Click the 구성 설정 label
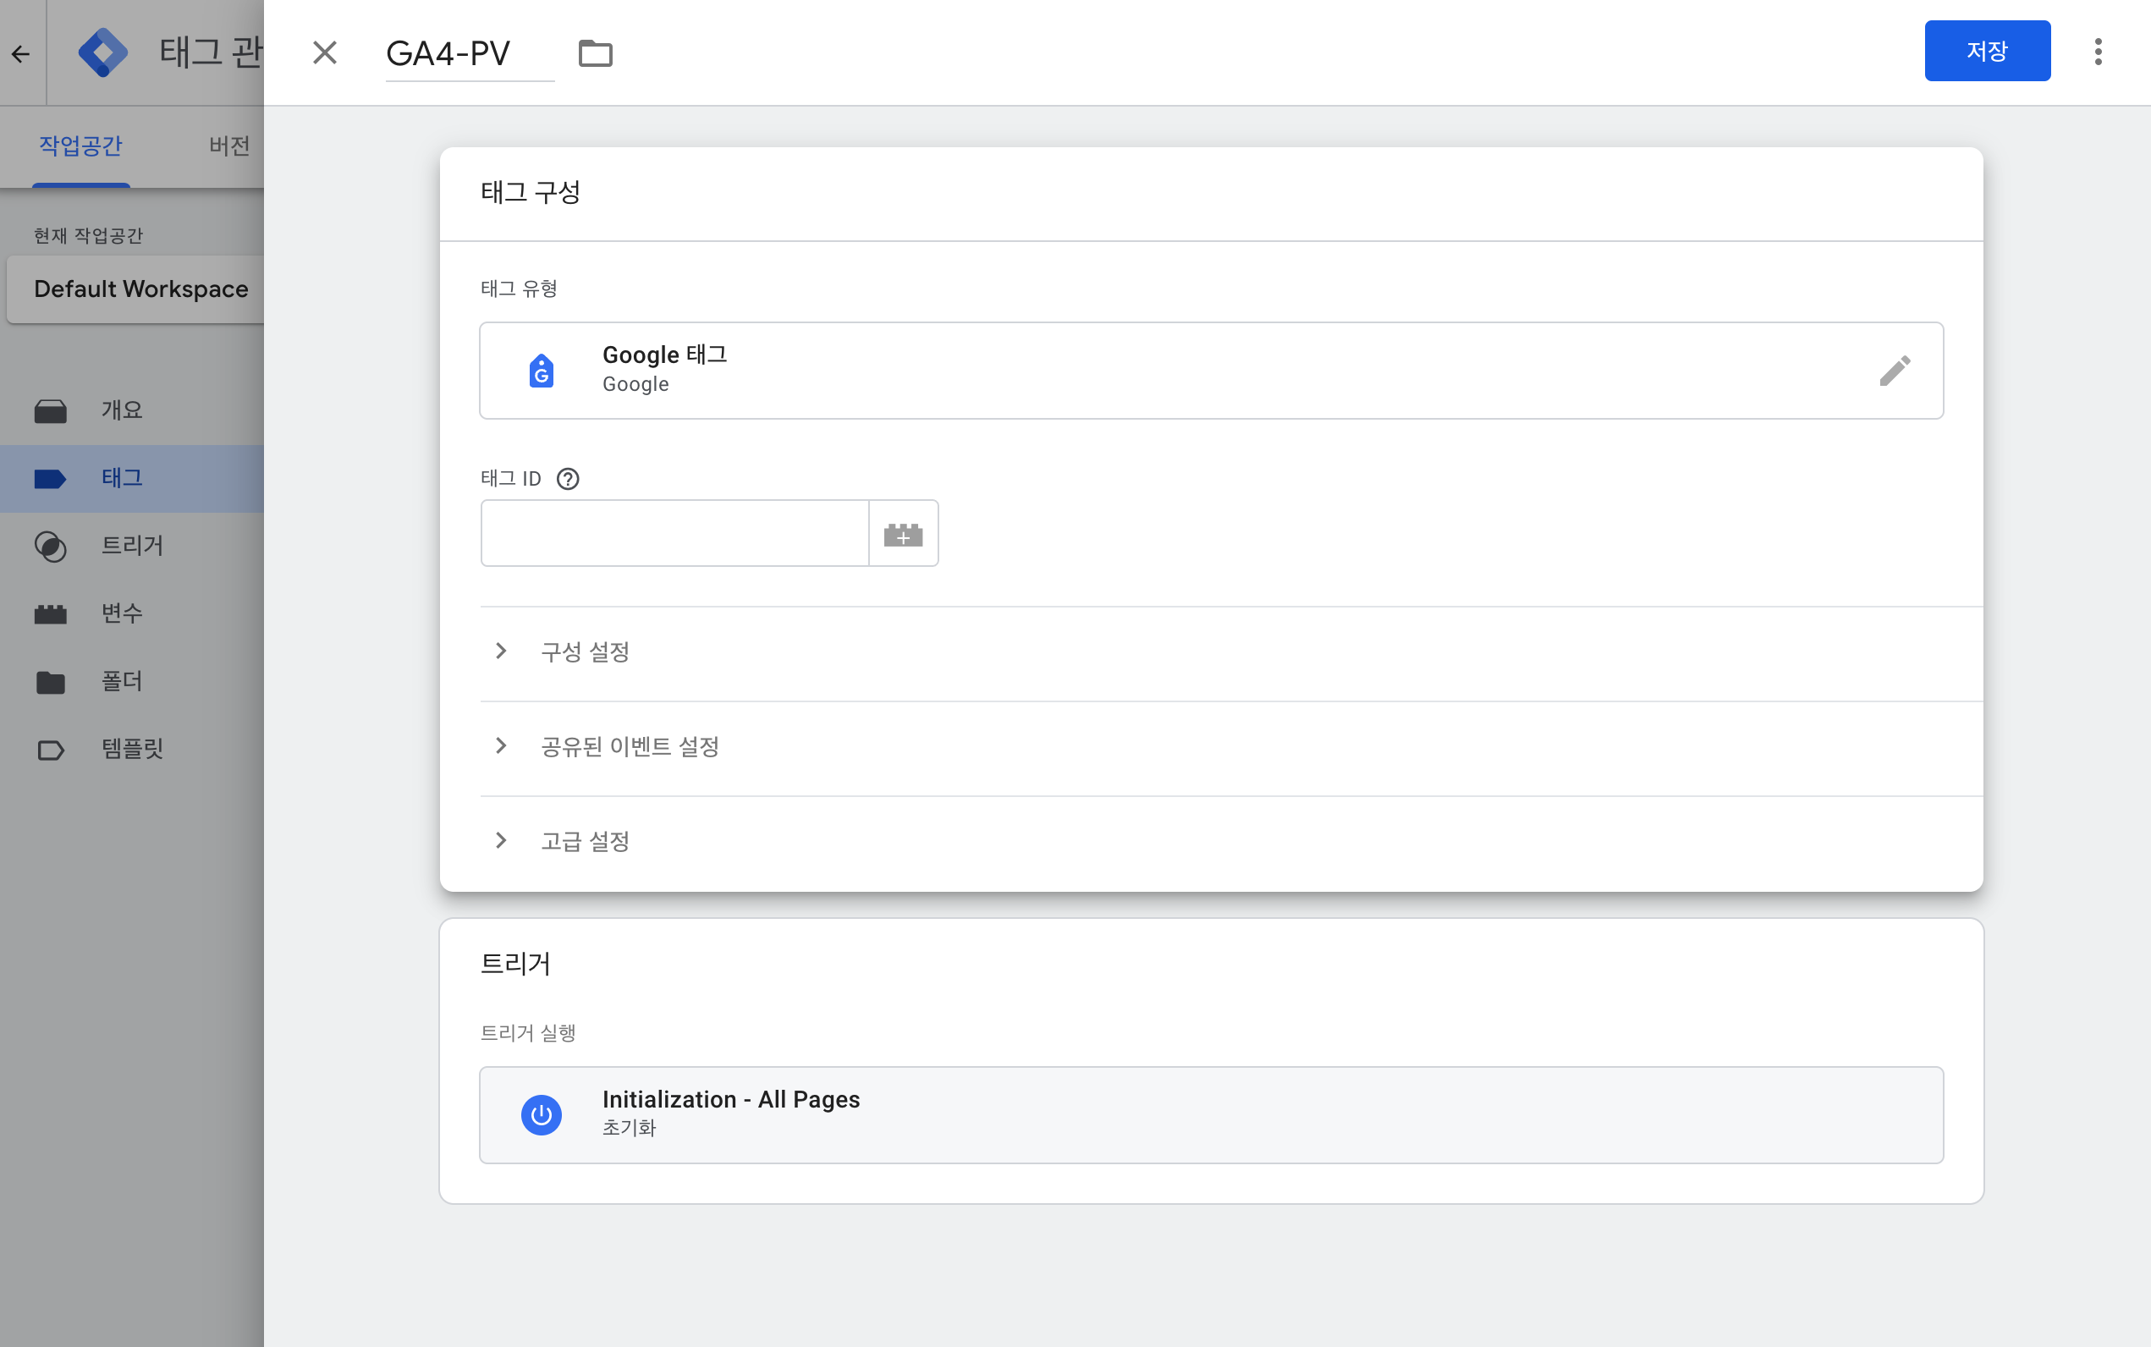Viewport: 2151px width, 1347px height. click(x=586, y=652)
